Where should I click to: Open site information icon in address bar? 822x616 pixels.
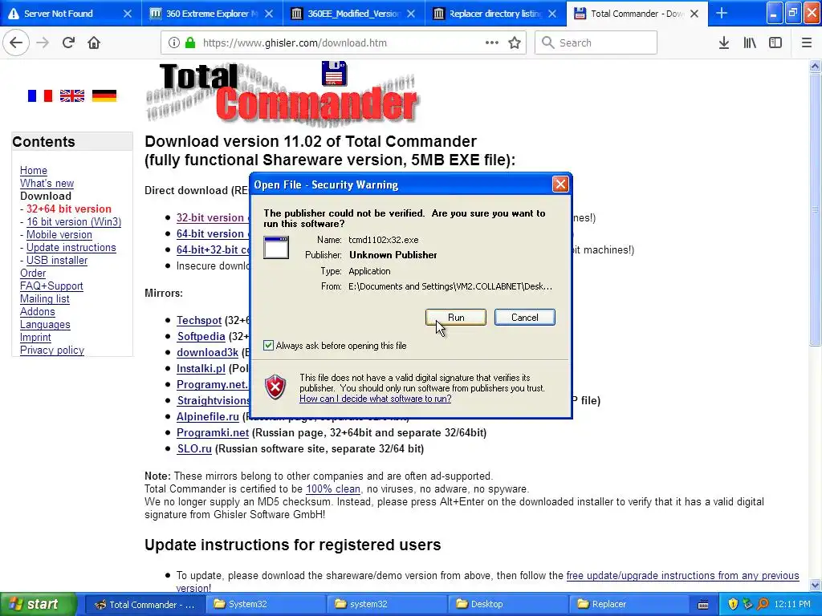174,43
